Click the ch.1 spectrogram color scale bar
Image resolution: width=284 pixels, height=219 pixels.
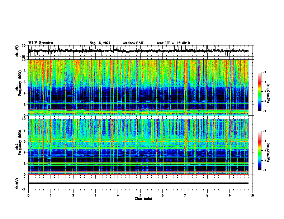pyautogui.click(x=259, y=92)
